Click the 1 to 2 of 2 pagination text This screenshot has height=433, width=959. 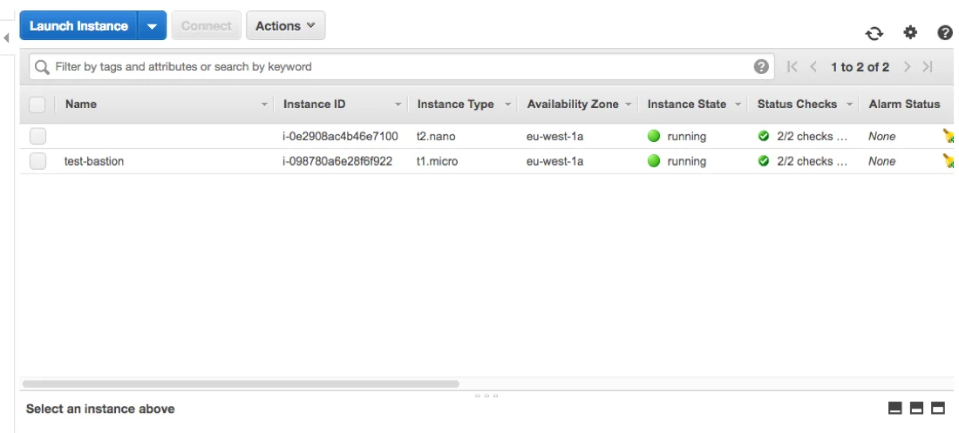point(860,67)
